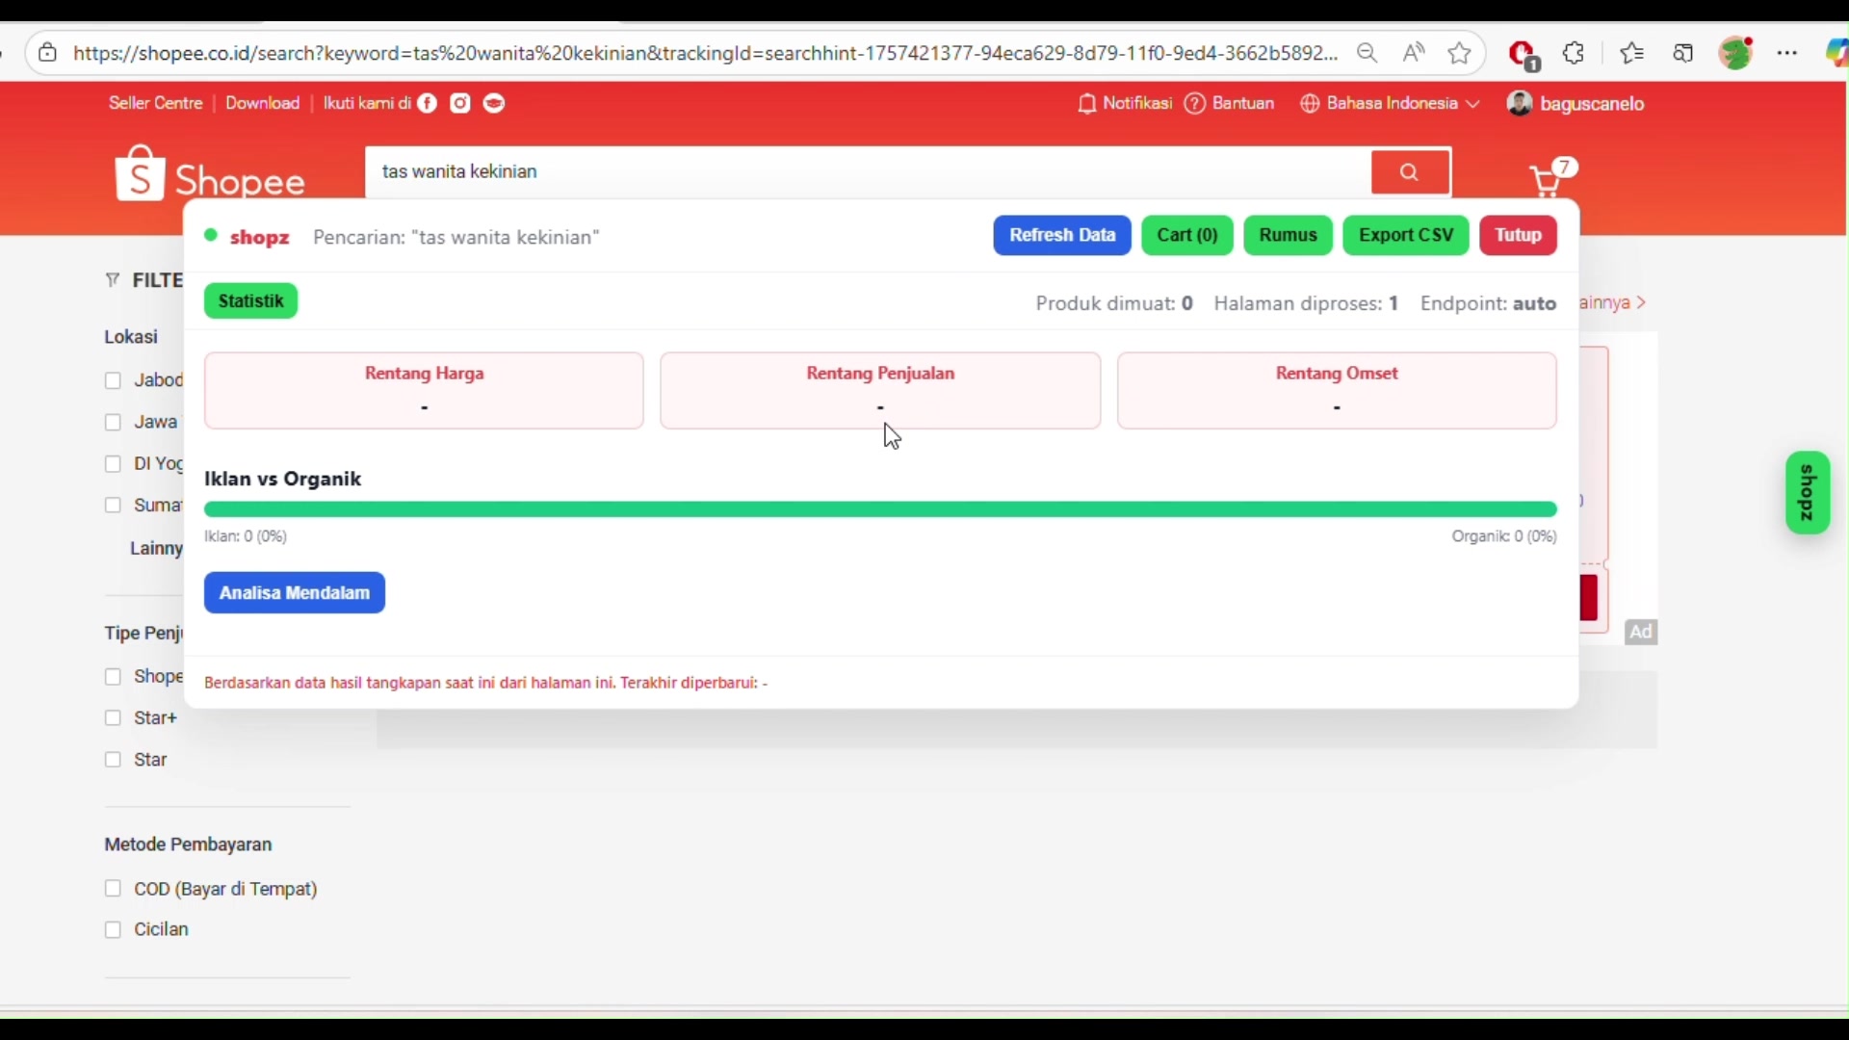1849x1040 pixels.
Task: Open the Bahasa Indonesia language dropdown
Action: point(1391,103)
